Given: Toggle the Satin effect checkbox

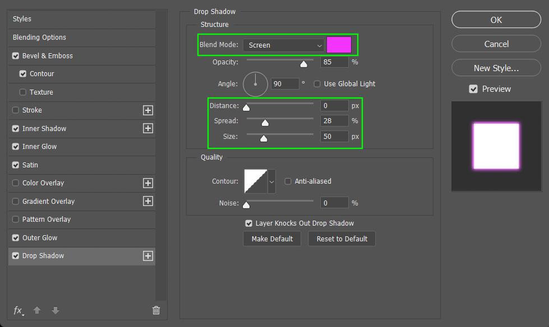Looking at the screenshot, I should [x=15, y=165].
